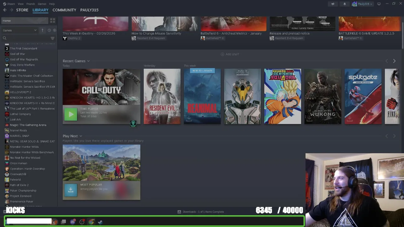This screenshot has width=404, height=227.
Task: Click the Call of Duty controller badge
Action: (133, 123)
